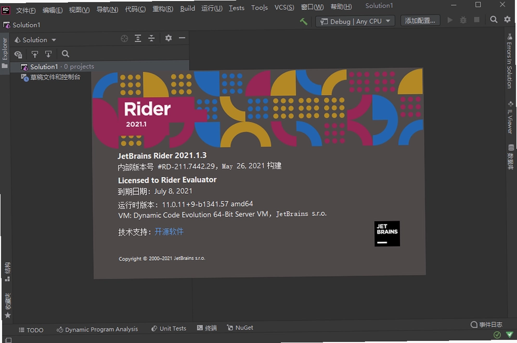Open the Build menu
This screenshot has width=517, height=343.
tap(187, 8)
